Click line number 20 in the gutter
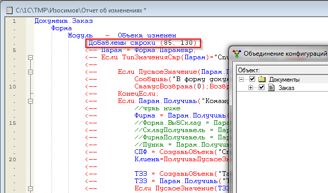328x193 pixels. pyautogui.click(x=12, y=160)
